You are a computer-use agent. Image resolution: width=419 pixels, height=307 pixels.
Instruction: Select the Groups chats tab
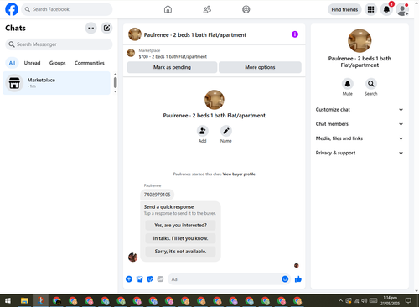pyautogui.click(x=57, y=63)
